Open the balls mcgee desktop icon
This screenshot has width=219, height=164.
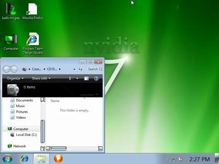pyautogui.click(x=11, y=11)
